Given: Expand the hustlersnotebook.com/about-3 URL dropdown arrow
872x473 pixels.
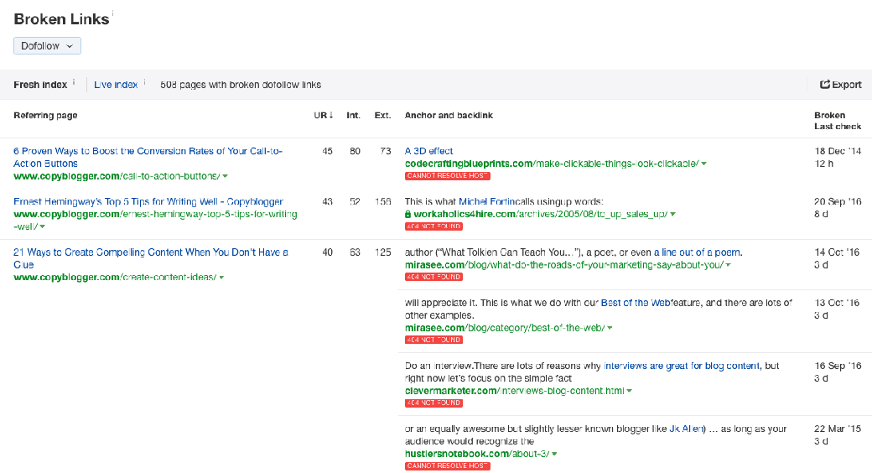Looking at the screenshot, I should [554, 454].
